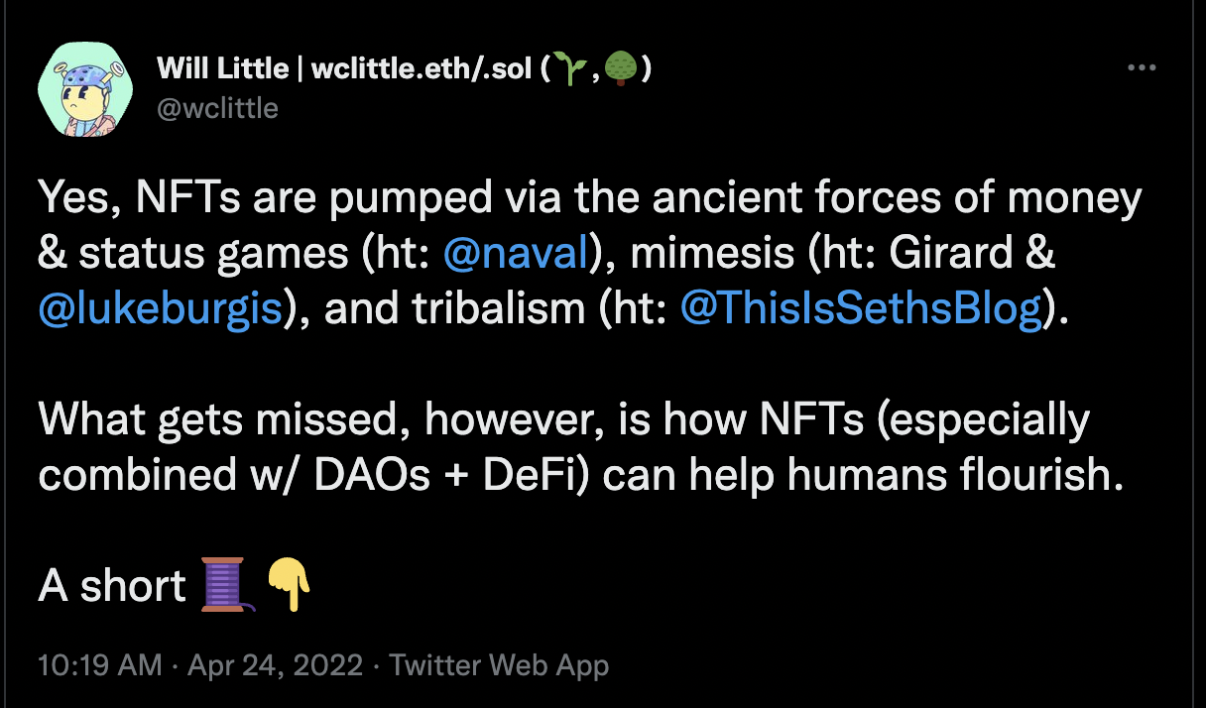Click the Apr 24, 2022 date
Image resolution: width=1206 pixels, height=708 pixels.
pos(273,665)
